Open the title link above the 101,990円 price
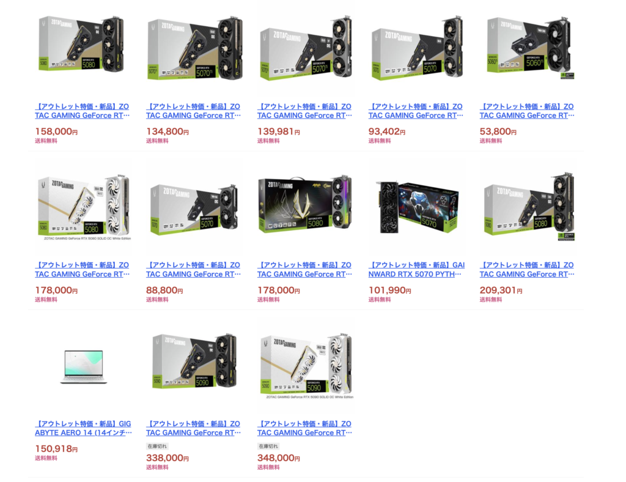 [x=416, y=270]
